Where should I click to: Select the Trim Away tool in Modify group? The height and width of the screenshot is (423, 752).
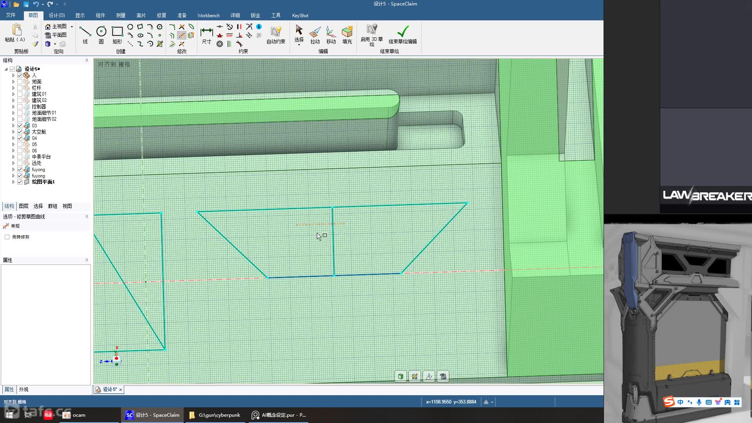[182, 35]
